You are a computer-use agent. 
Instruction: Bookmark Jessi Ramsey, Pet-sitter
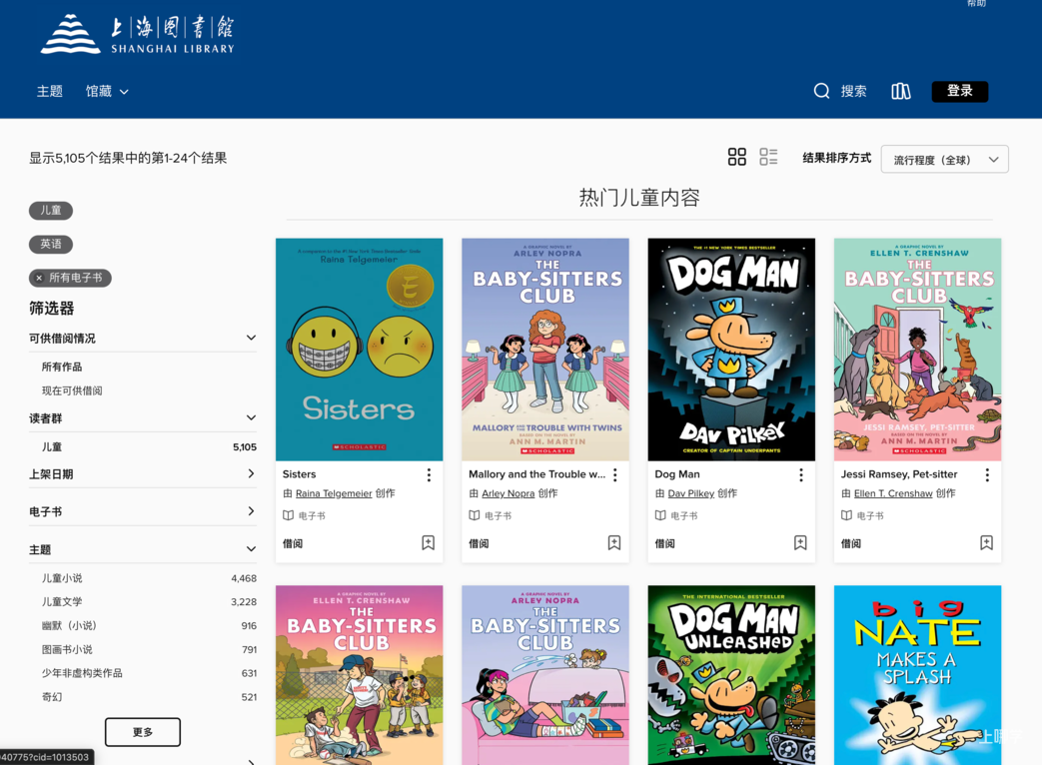tap(986, 542)
